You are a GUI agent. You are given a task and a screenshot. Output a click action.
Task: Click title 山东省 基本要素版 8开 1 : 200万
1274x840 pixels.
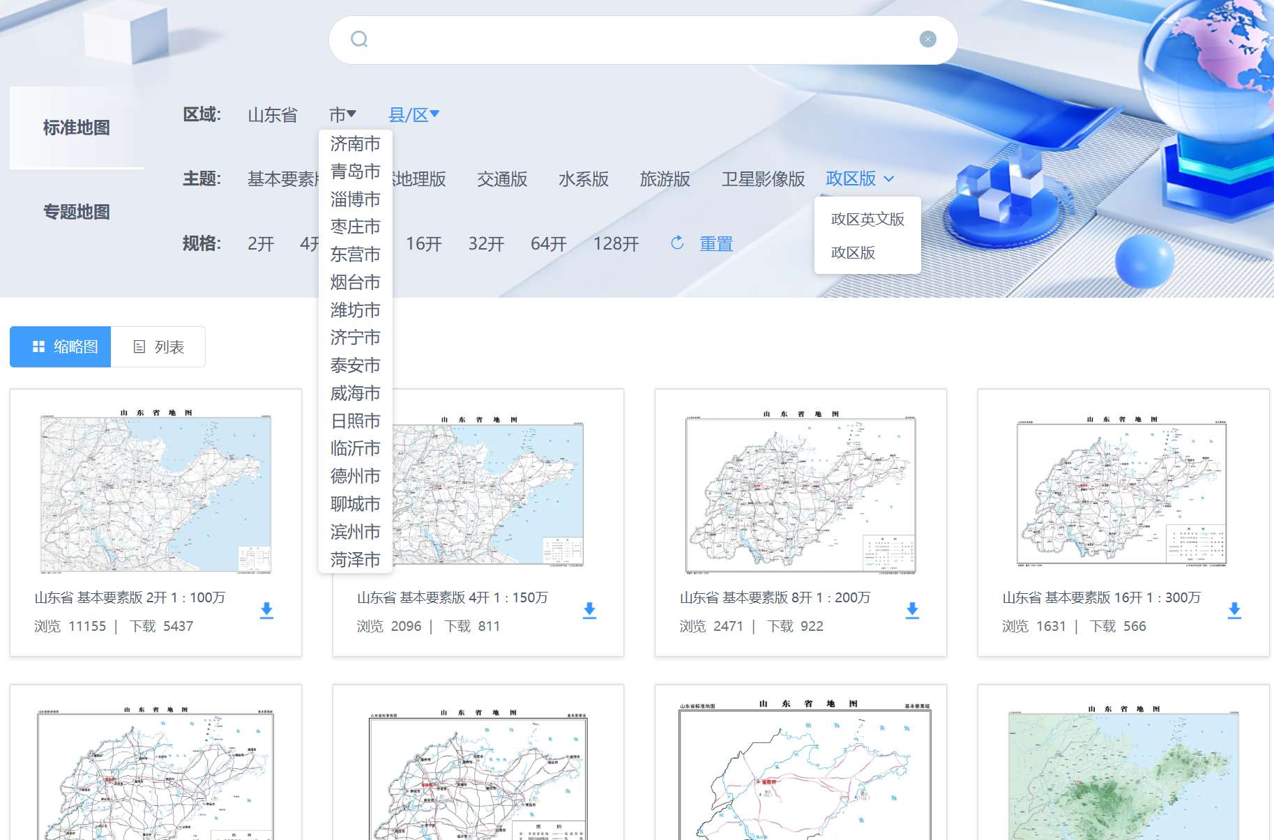pos(775,597)
